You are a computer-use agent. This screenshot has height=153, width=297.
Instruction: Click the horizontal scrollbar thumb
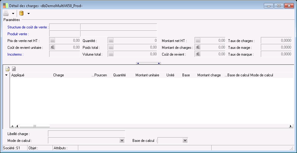click(35, 126)
